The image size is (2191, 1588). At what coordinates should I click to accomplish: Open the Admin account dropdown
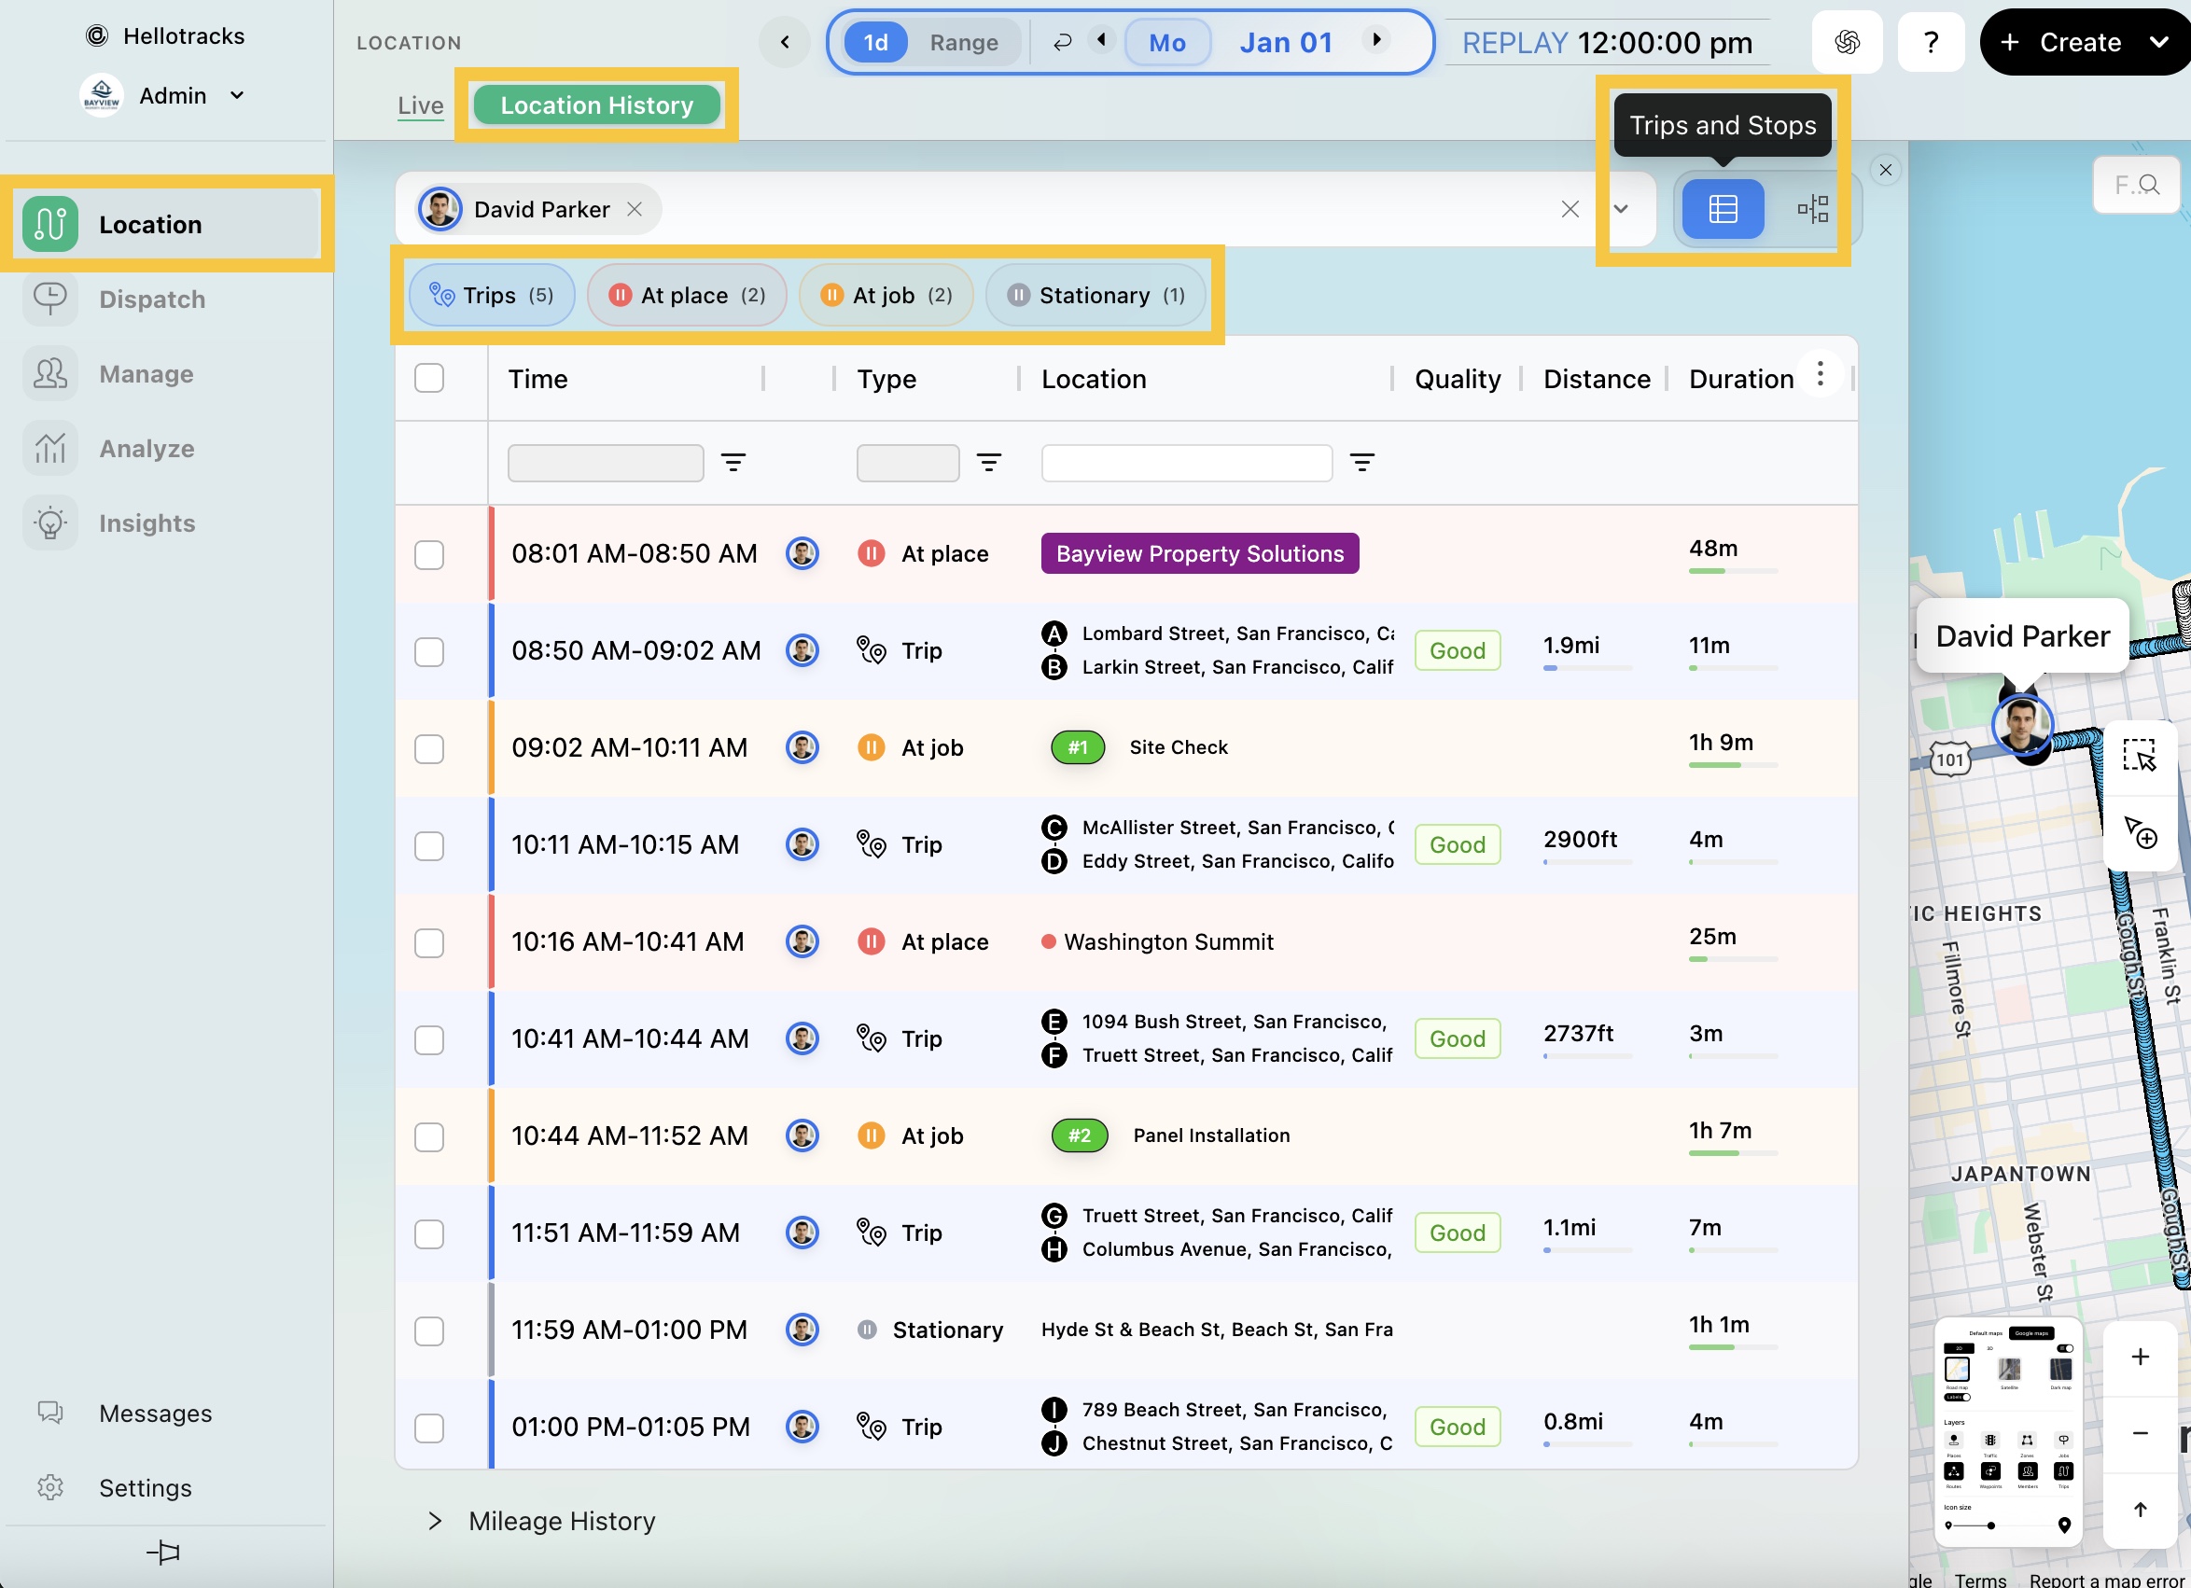coord(237,94)
